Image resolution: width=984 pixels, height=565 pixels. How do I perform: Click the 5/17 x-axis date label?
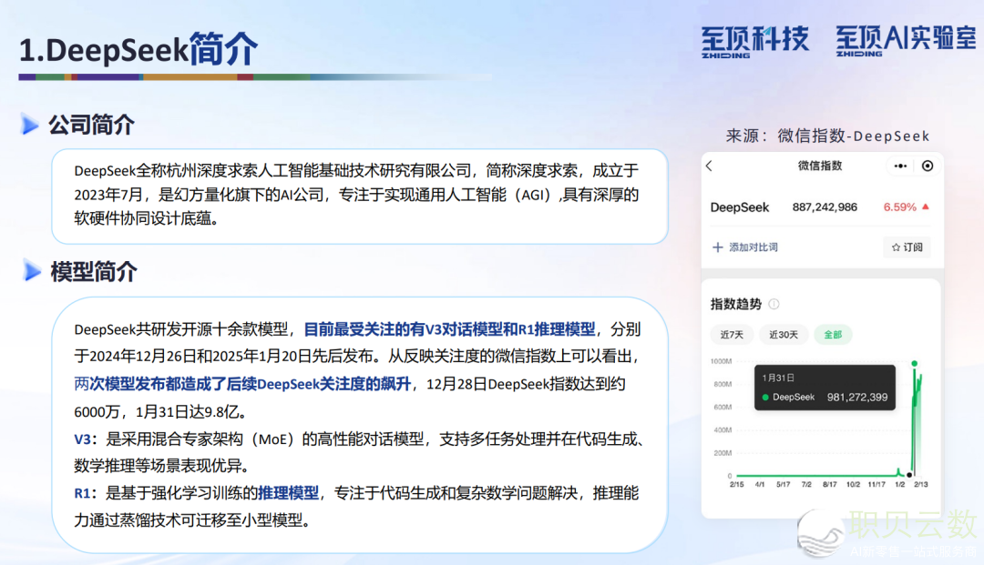(x=784, y=484)
